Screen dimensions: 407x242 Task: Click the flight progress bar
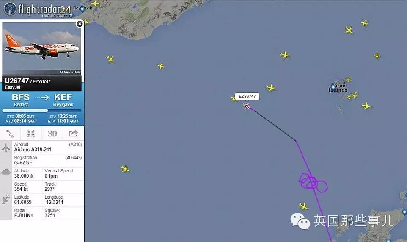(42, 111)
